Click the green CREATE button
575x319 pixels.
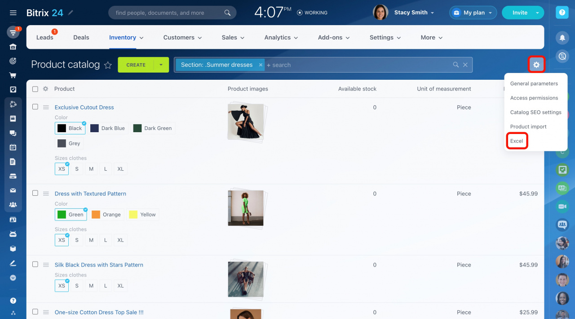point(136,65)
